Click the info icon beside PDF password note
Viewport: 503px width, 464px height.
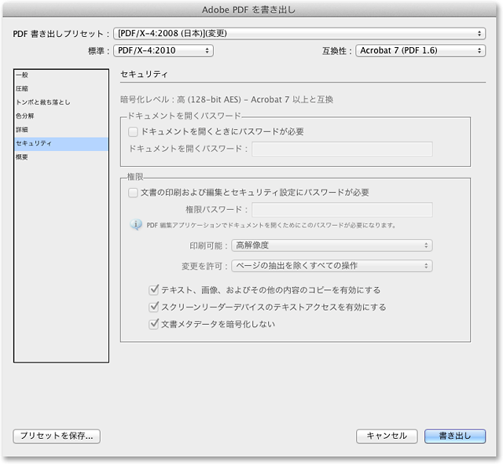pos(137,225)
